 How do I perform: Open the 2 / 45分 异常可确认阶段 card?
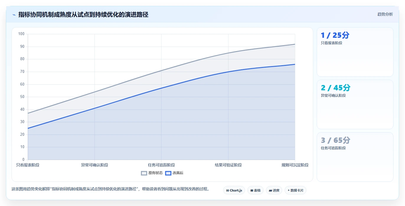(x=355, y=104)
